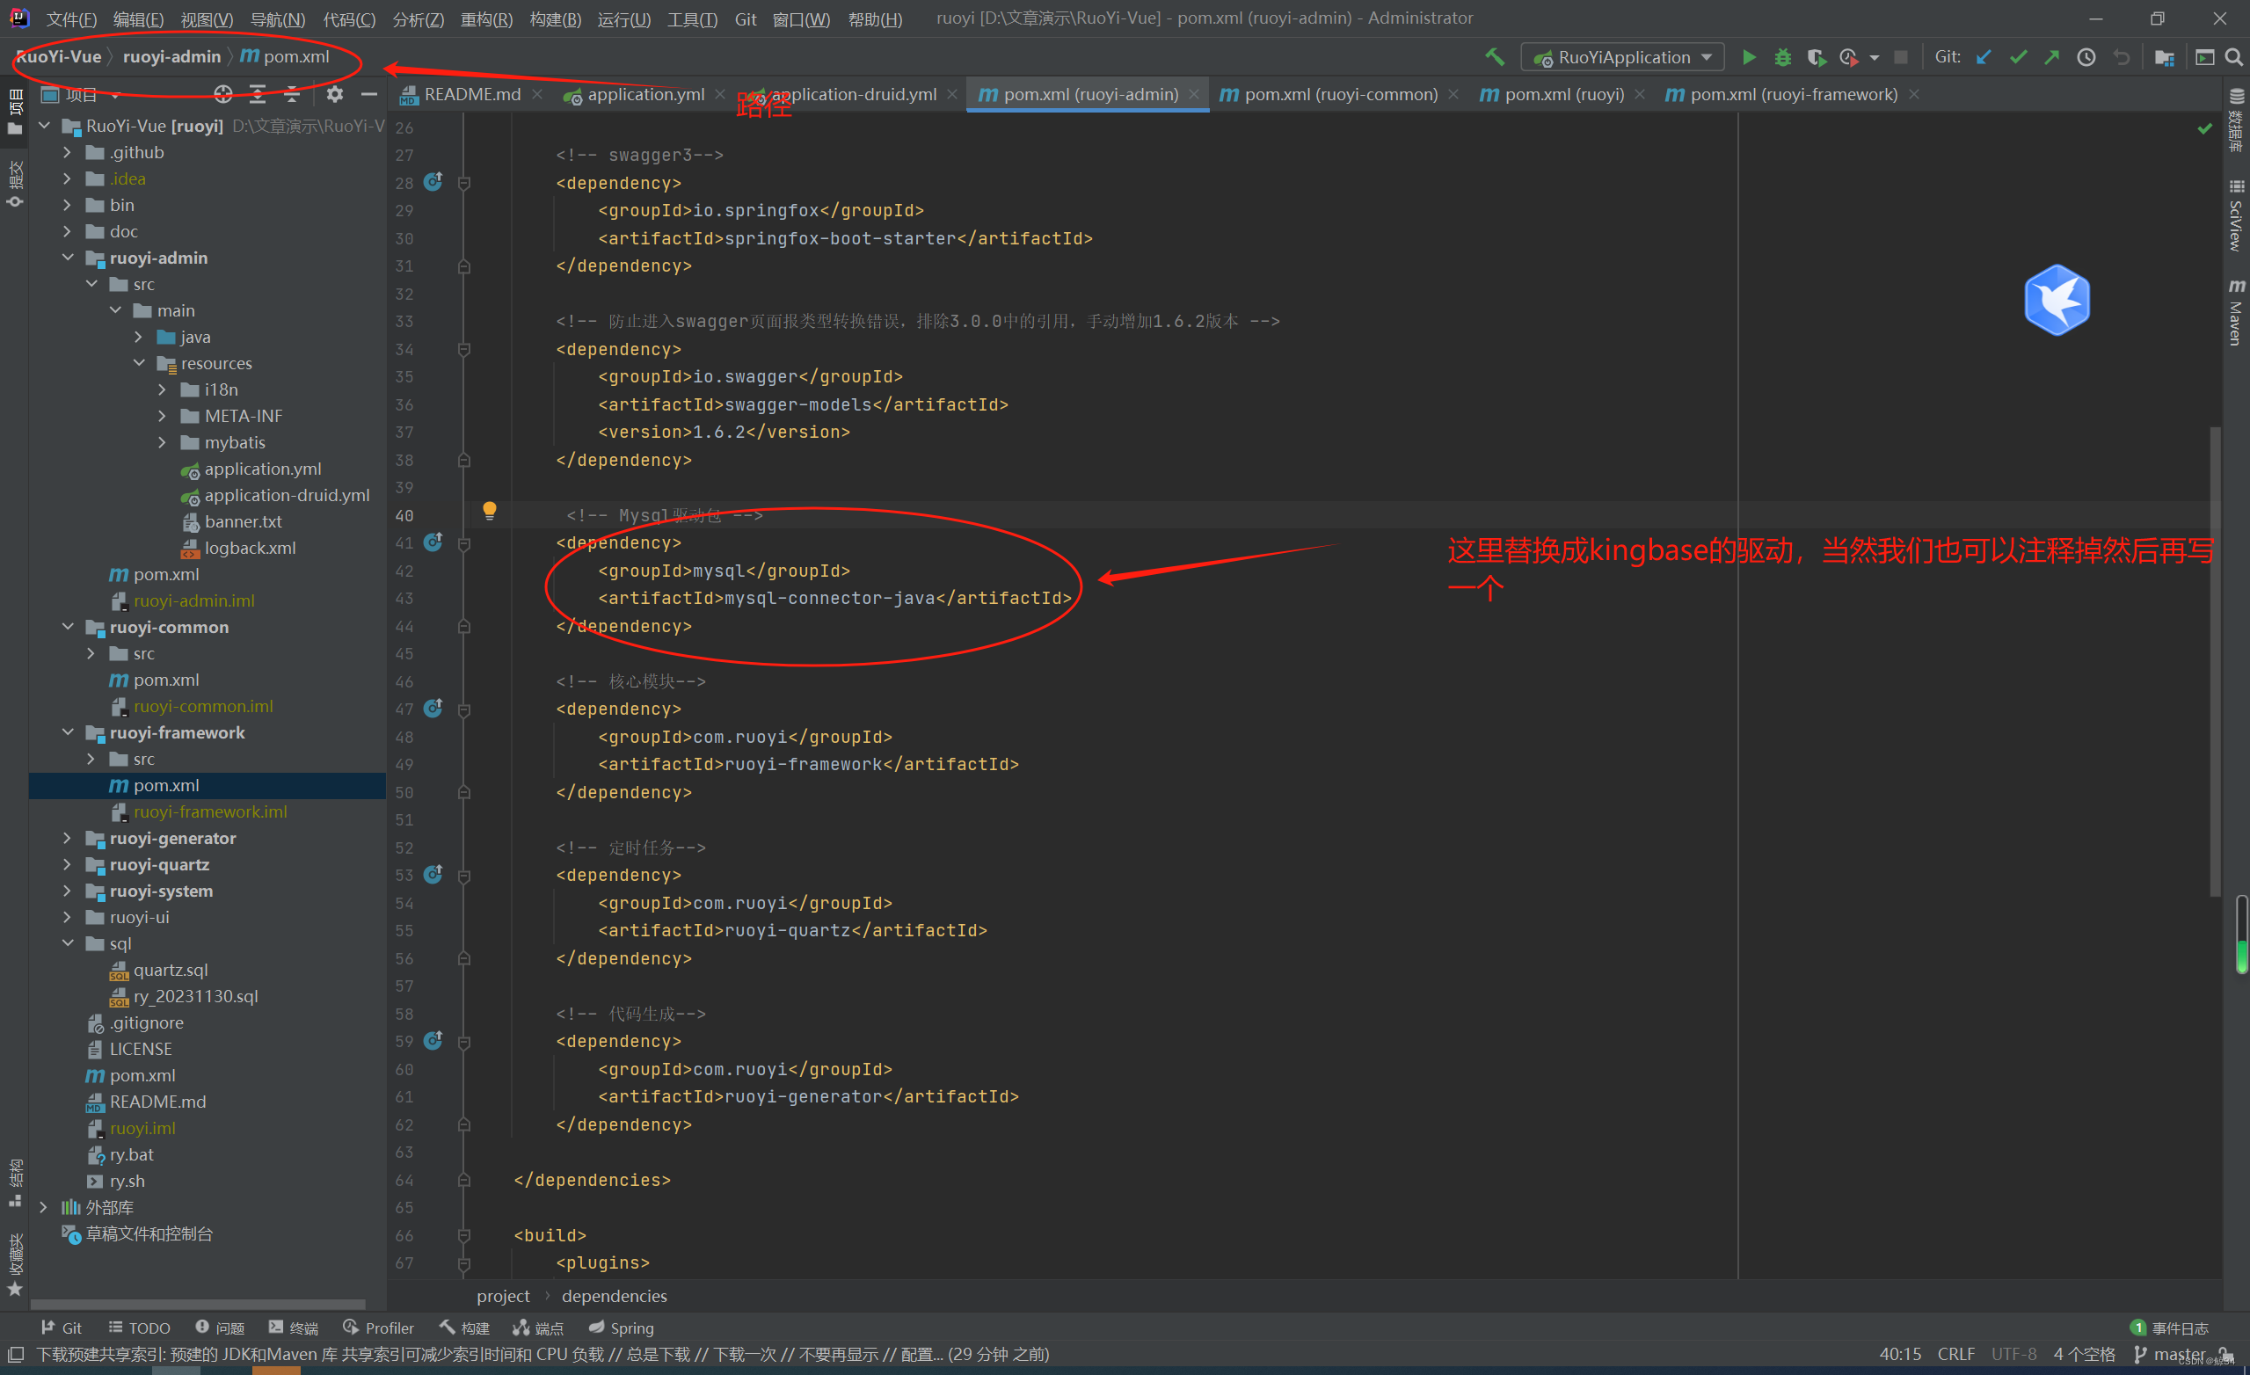Toggle the Spring tool window button
2250x1375 pixels.
pyautogui.click(x=621, y=1328)
